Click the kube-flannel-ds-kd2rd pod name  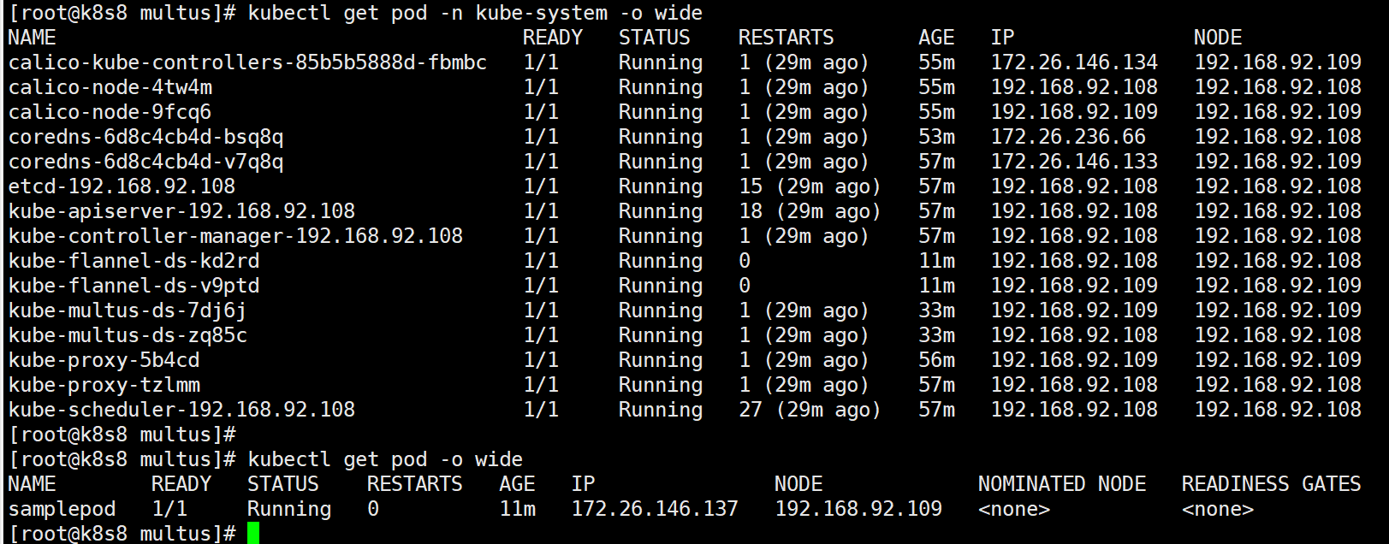pos(134,261)
